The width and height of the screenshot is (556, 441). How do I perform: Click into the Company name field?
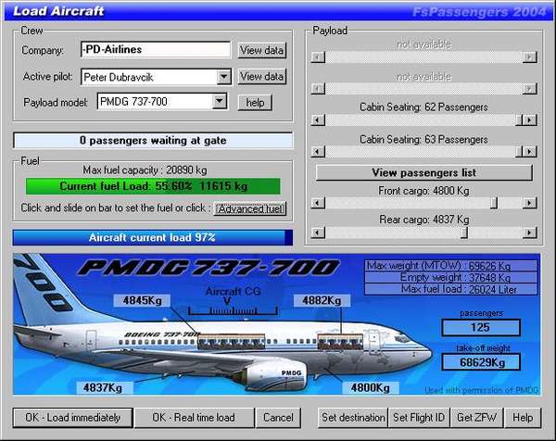(x=156, y=50)
